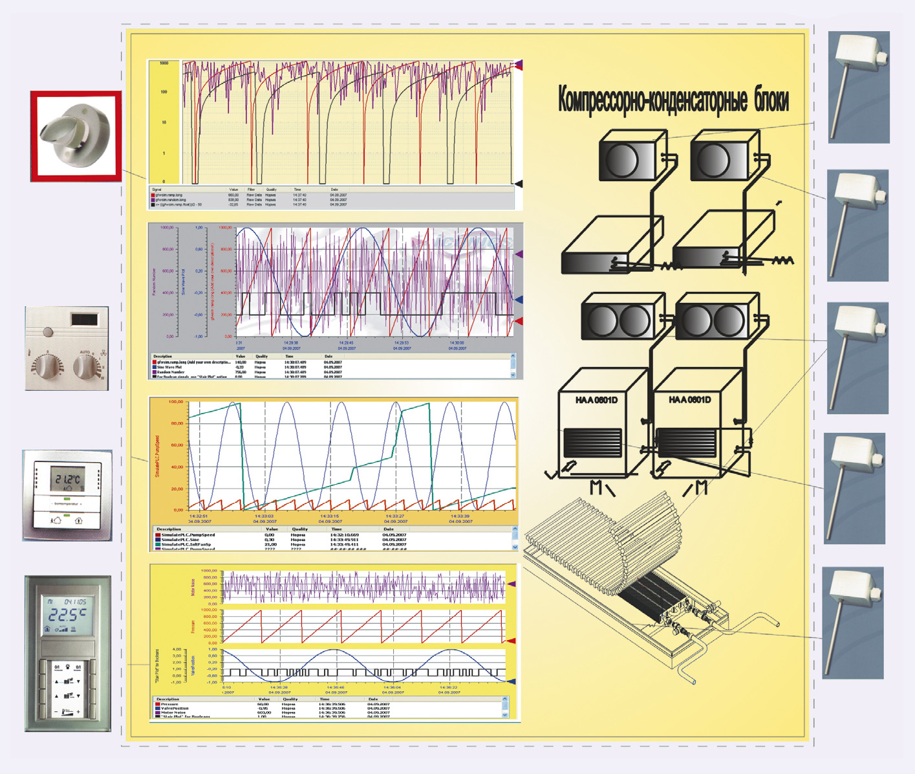Screen dimensions: 915x774
Task: Select the 21.2°C room thermostat display
Action: click(67, 479)
